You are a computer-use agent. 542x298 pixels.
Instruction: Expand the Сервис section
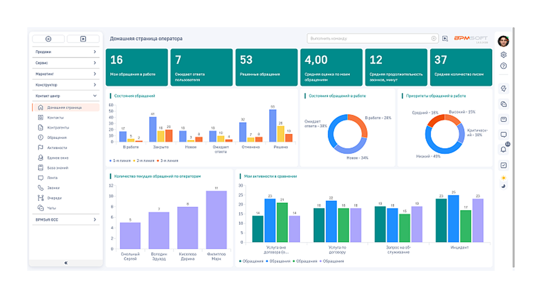pyautogui.click(x=66, y=63)
